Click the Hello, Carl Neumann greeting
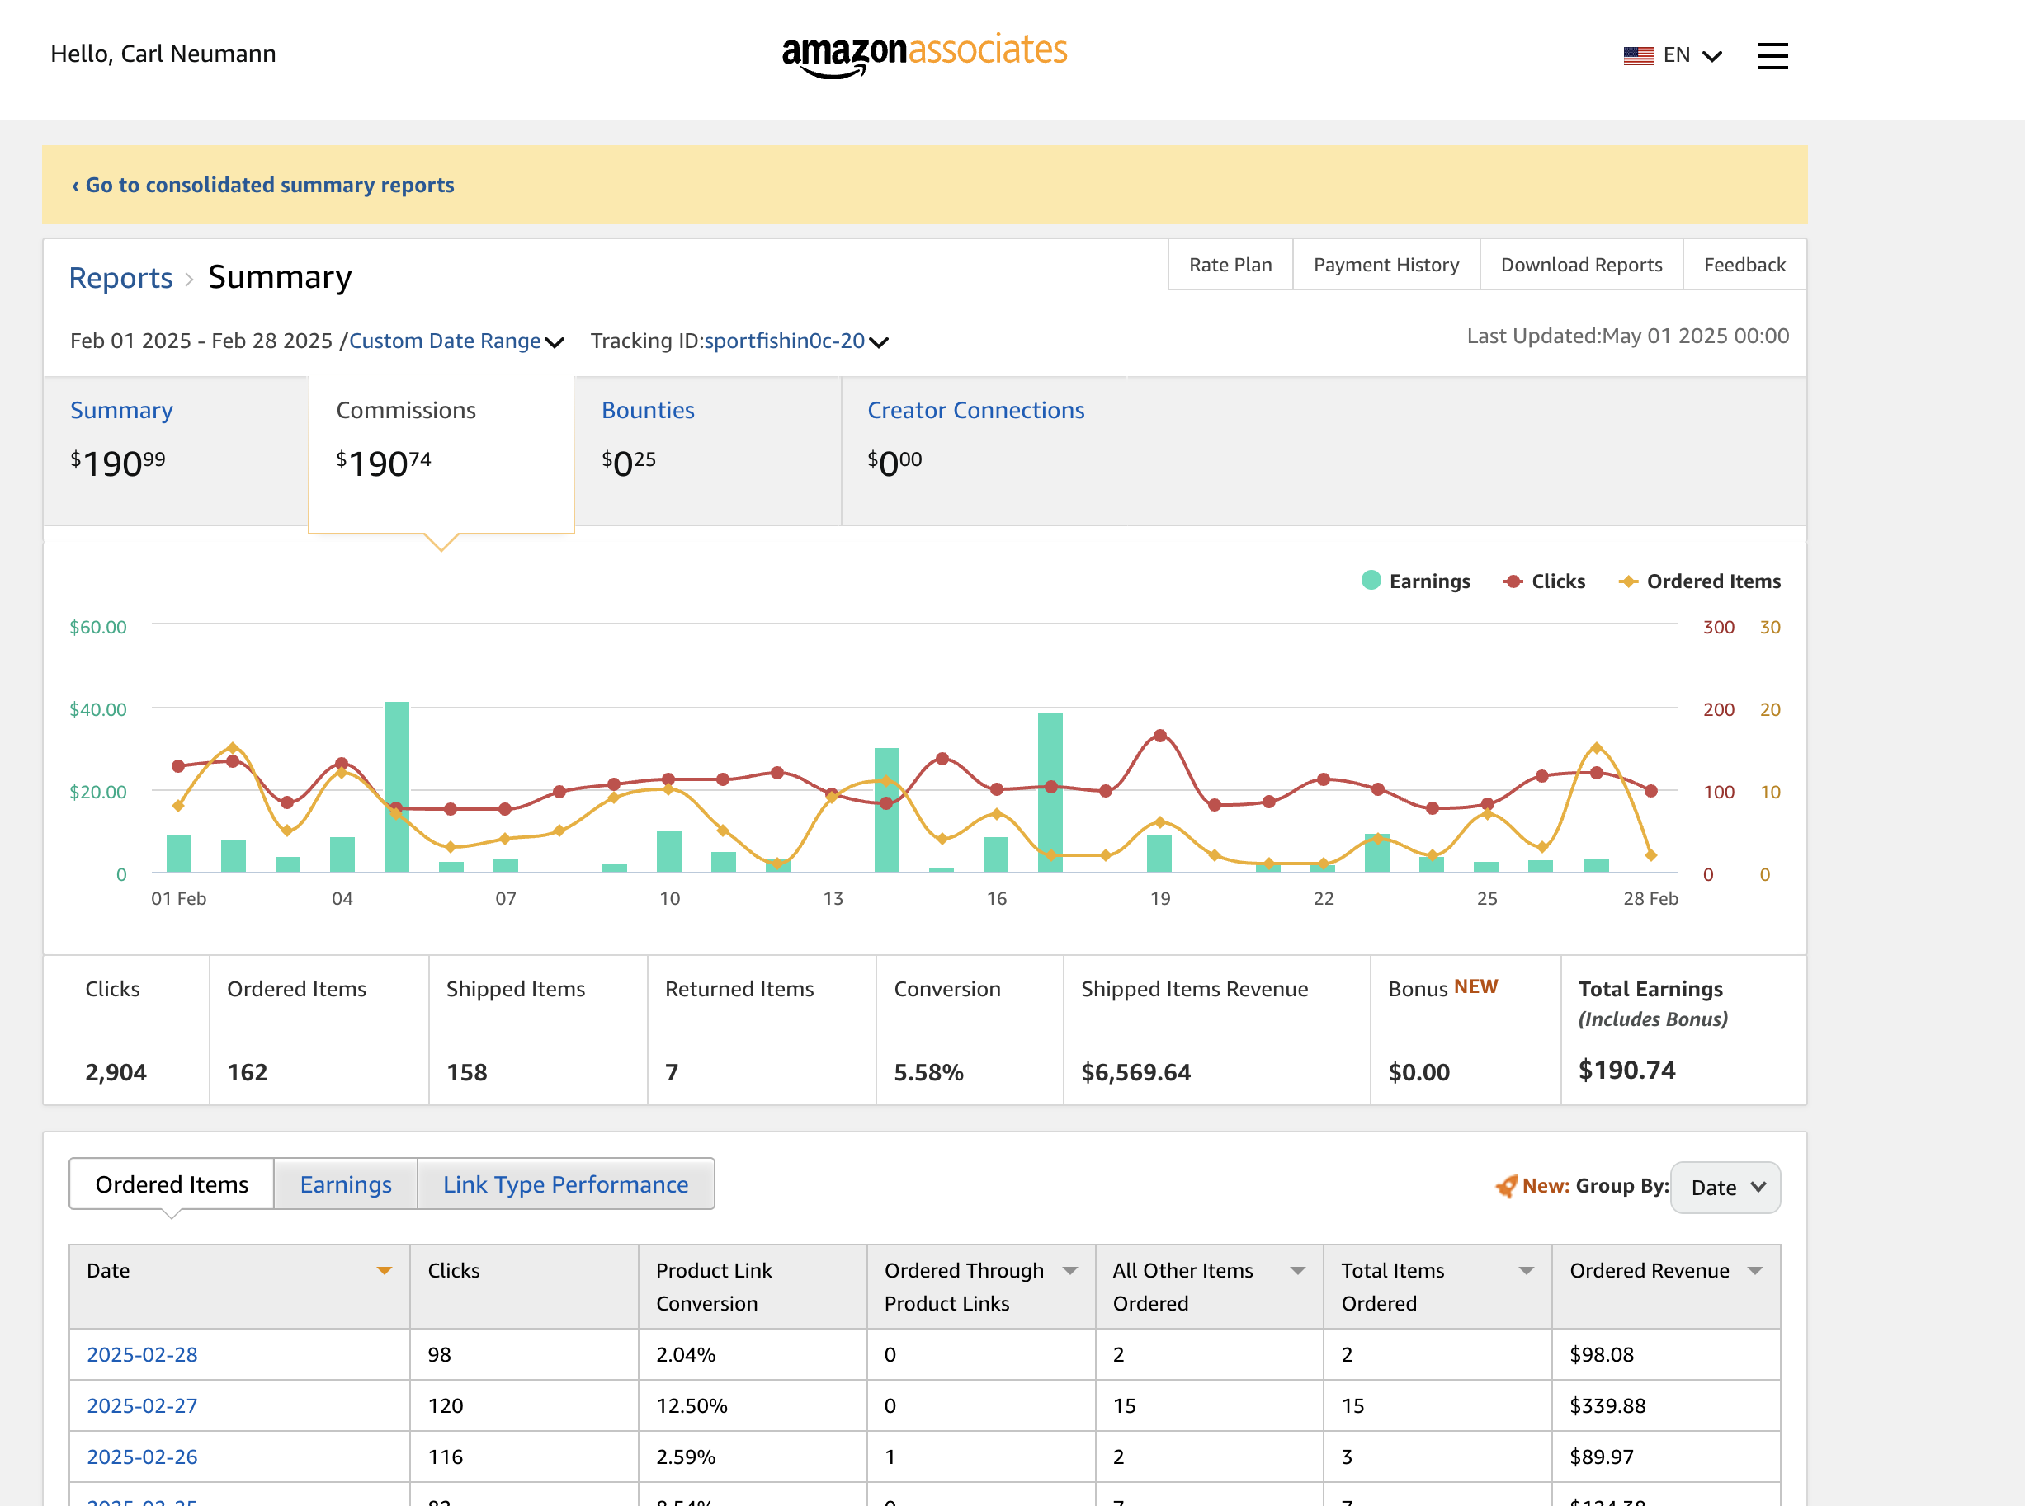Image resolution: width=2025 pixels, height=1506 pixels. coord(163,54)
